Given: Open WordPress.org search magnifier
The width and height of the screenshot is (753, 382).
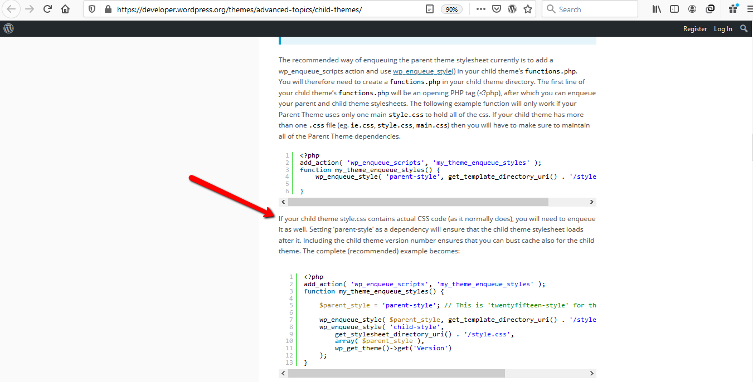Looking at the screenshot, I should [x=744, y=28].
